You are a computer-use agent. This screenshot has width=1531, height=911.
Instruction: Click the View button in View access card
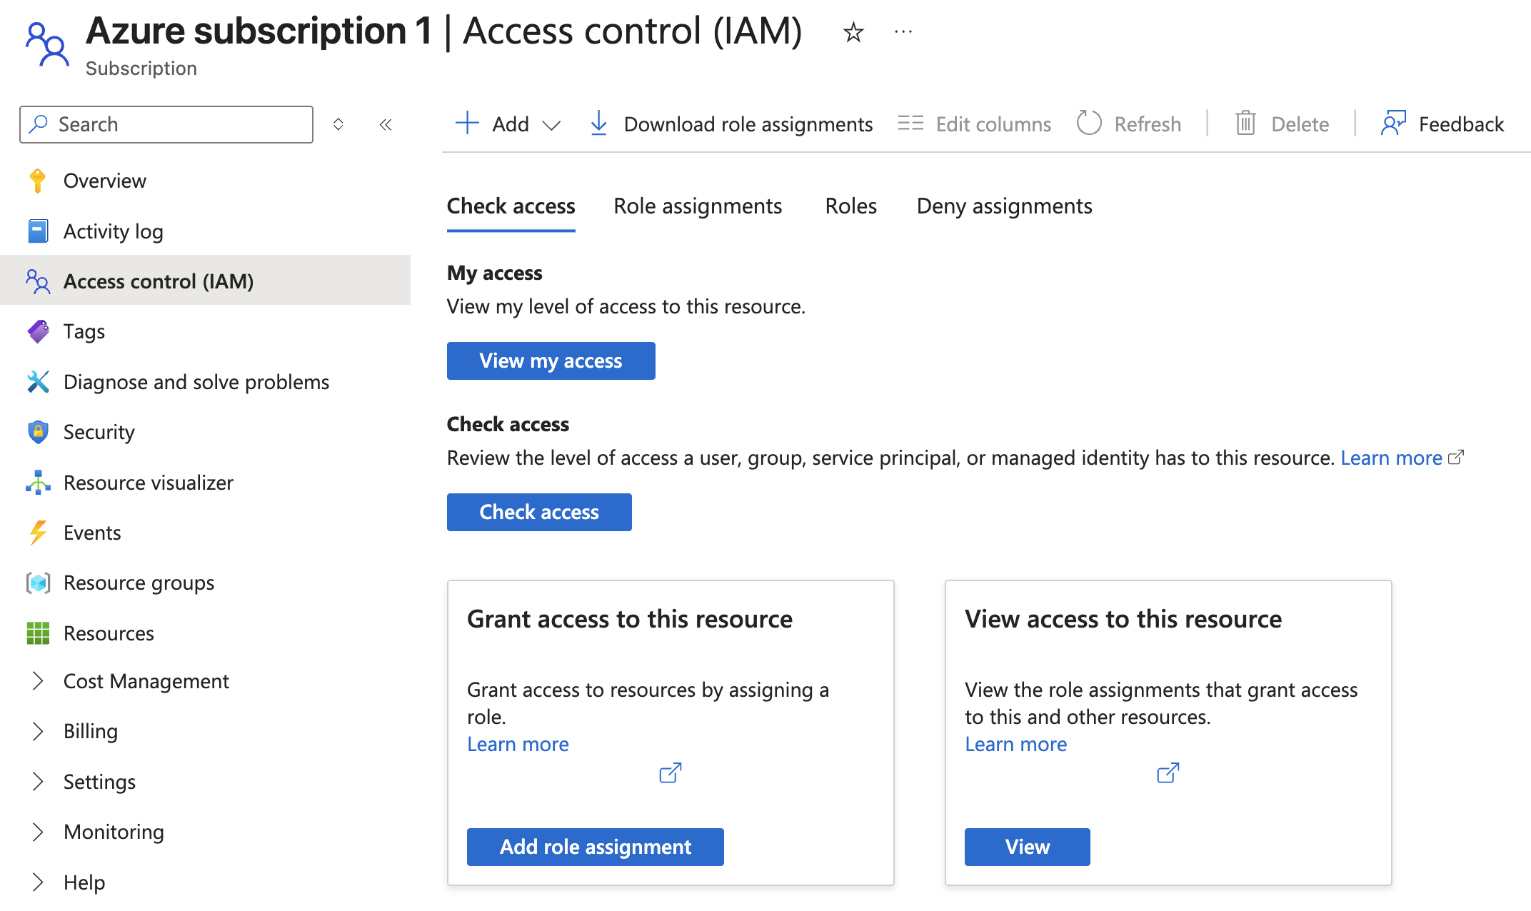tap(1027, 847)
